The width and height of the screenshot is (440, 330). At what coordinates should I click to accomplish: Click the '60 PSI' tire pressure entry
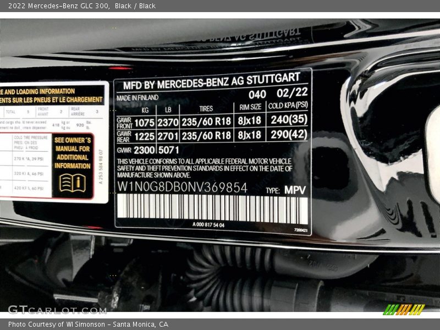[37, 188]
